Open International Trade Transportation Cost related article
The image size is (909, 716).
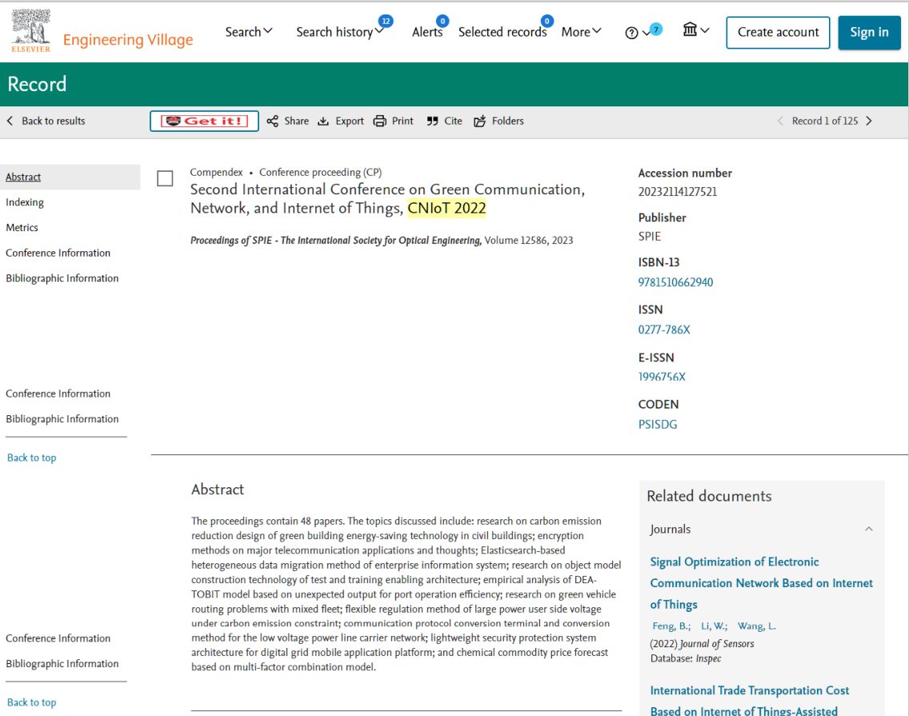[x=750, y=700]
